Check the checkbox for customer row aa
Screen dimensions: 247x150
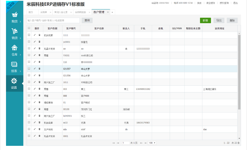pyautogui.click(x=29, y=48)
